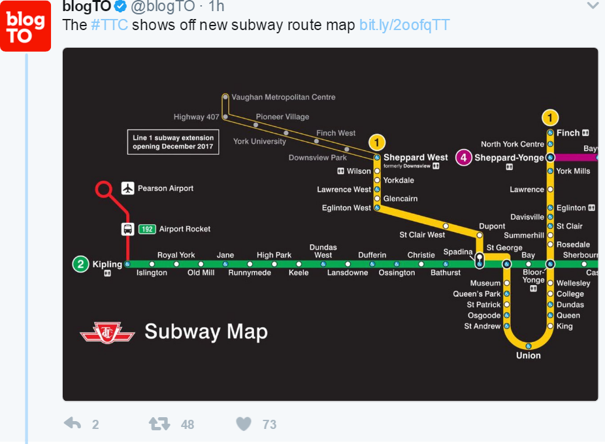Open the tweet options dropdown arrow
Viewport: 605px width, 444px height.
(593, 6)
